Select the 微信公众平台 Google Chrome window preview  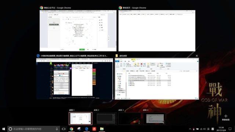tap(78, 31)
